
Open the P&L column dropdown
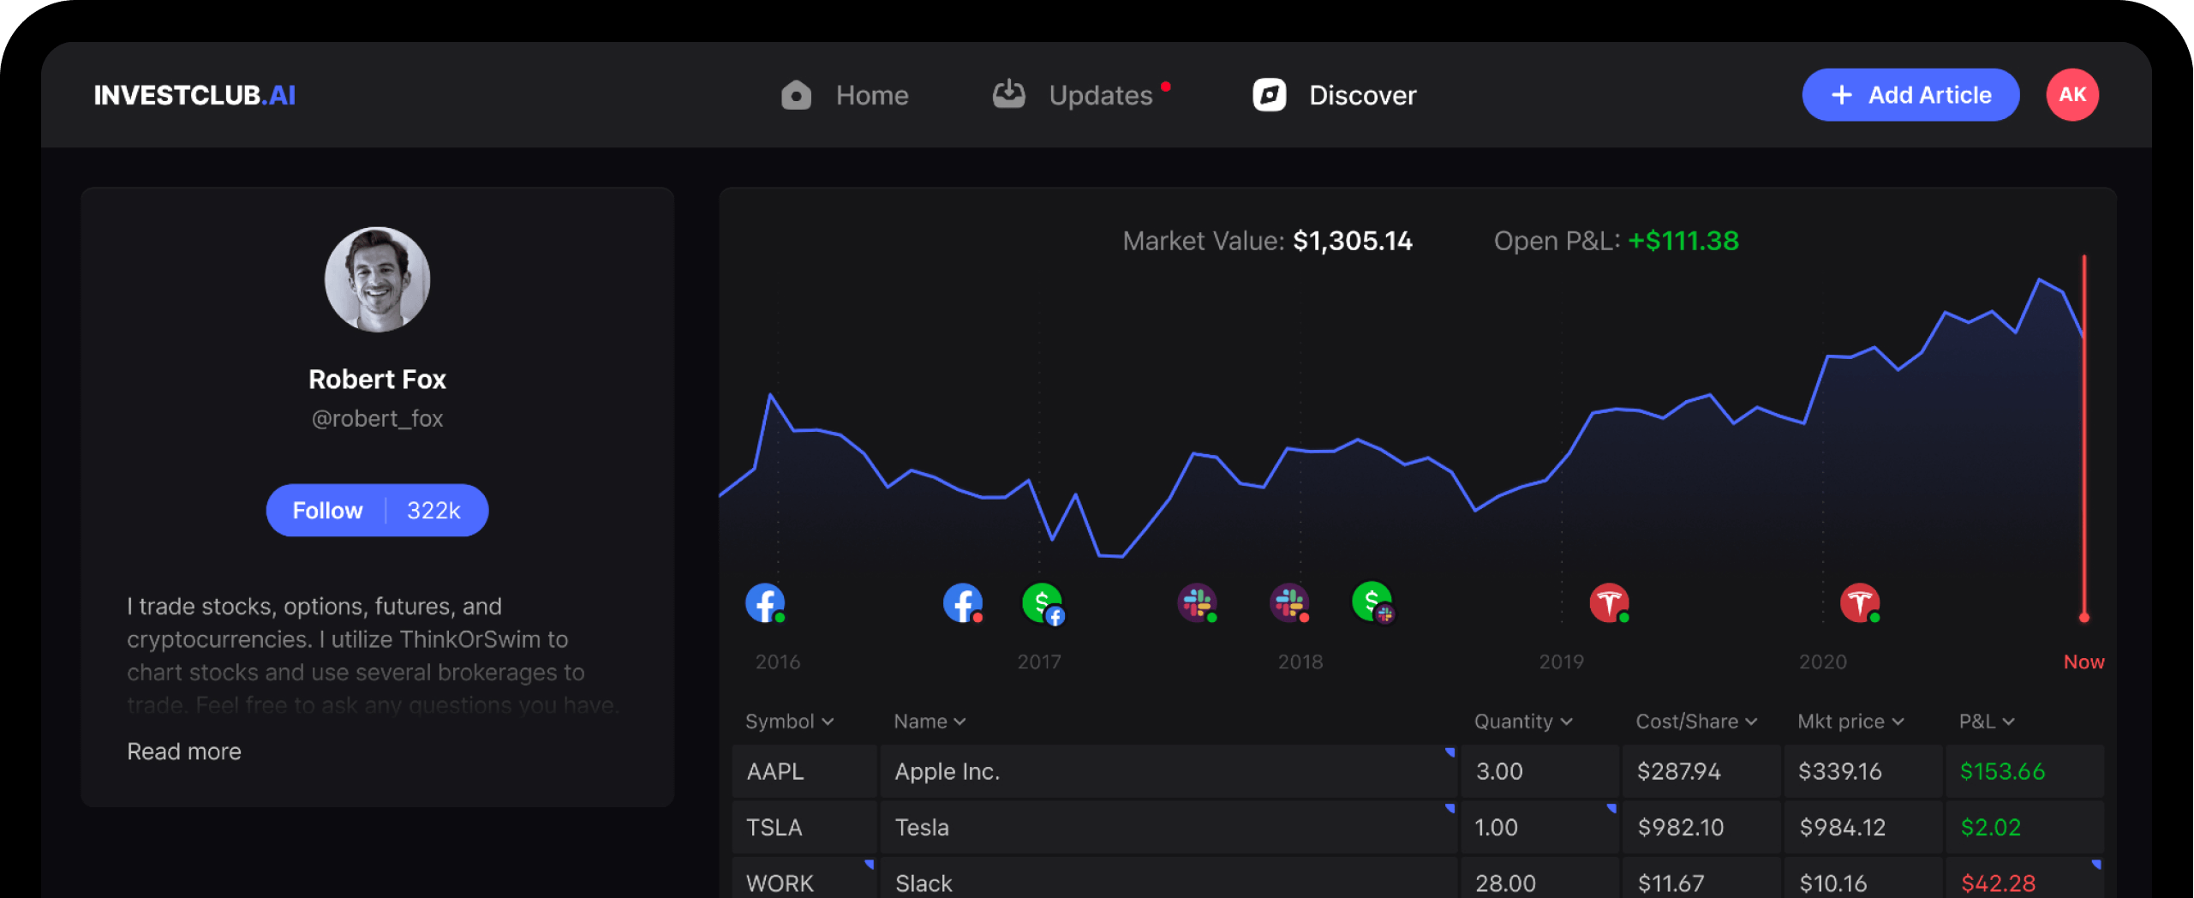click(1986, 721)
